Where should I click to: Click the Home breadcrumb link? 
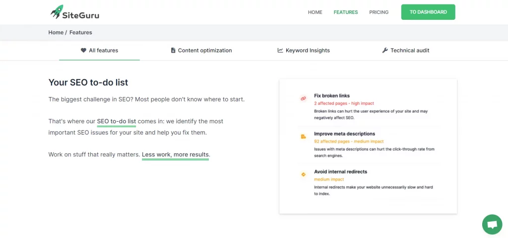pyautogui.click(x=56, y=32)
